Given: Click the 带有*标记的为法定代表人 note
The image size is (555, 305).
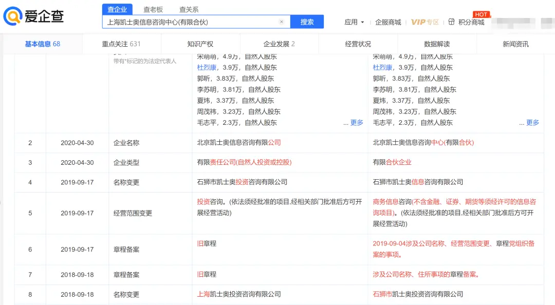Looking at the screenshot, I should 145,61.
